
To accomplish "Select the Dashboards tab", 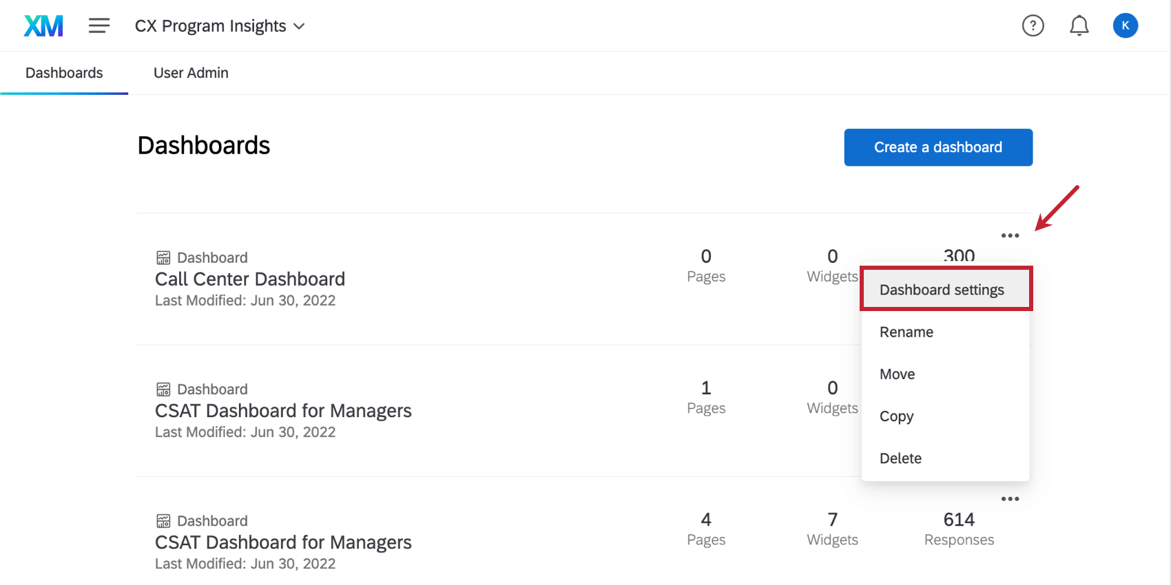I will (64, 73).
